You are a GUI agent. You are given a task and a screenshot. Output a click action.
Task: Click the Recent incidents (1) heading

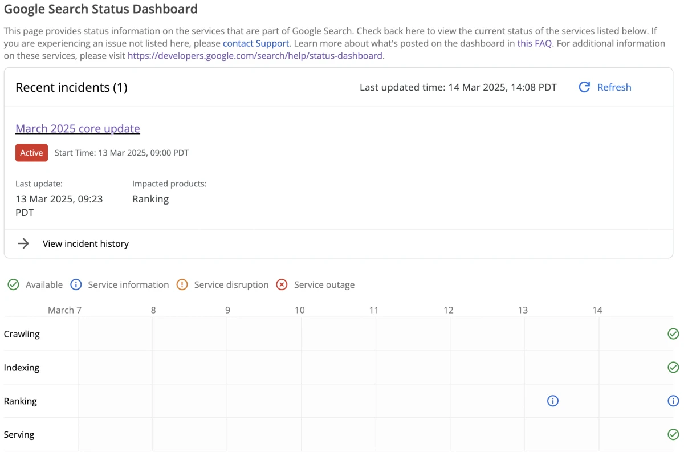point(71,87)
